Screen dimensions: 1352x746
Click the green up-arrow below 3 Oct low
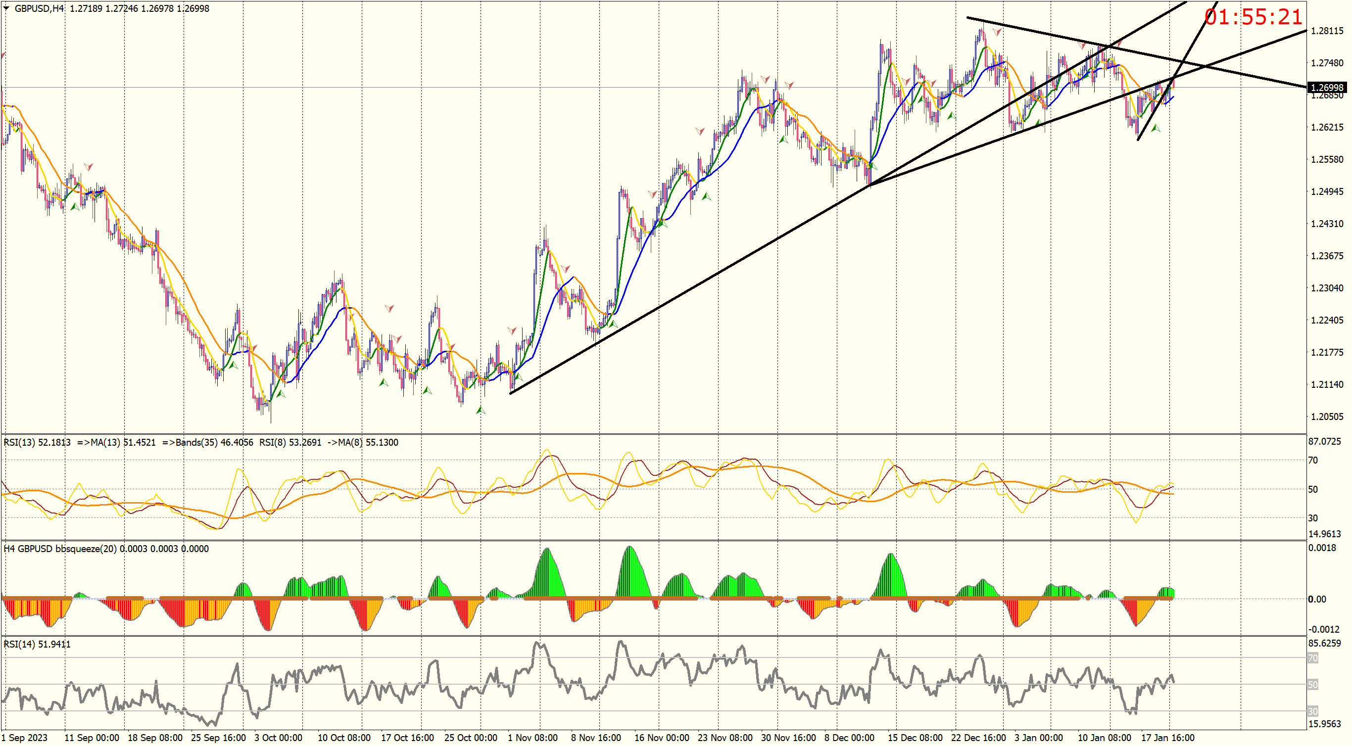[281, 393]
